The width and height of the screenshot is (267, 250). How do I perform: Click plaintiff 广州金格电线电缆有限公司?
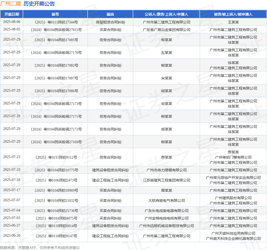[167, 218]
